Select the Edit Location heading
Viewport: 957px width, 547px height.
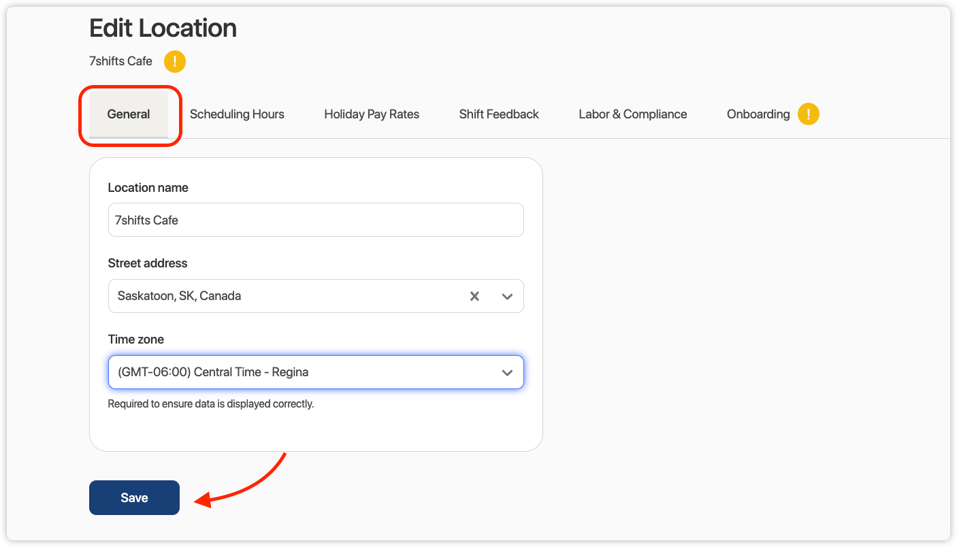coord(163,28)
